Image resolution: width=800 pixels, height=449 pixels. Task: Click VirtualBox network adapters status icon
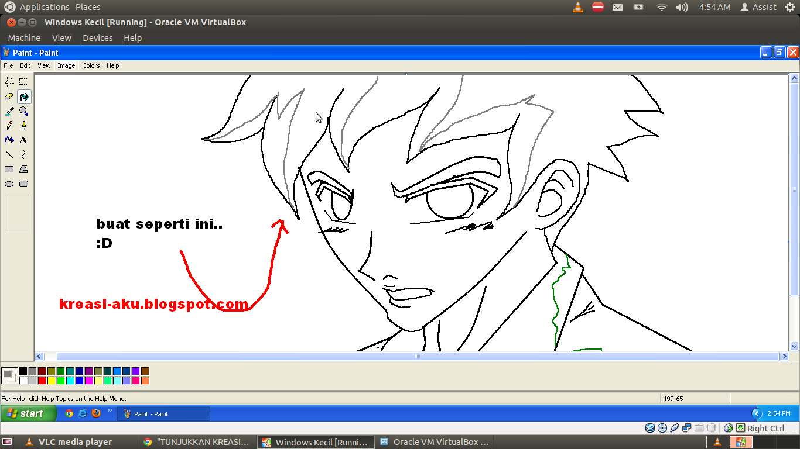[687, 428]
